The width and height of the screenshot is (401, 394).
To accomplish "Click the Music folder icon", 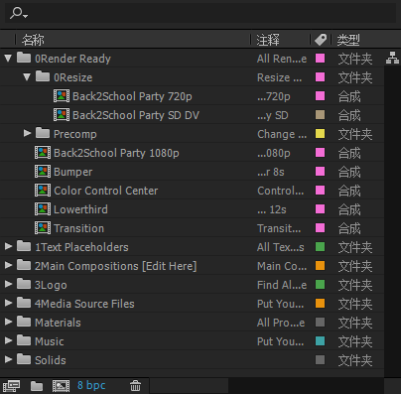I will click(x=24, y=340).
